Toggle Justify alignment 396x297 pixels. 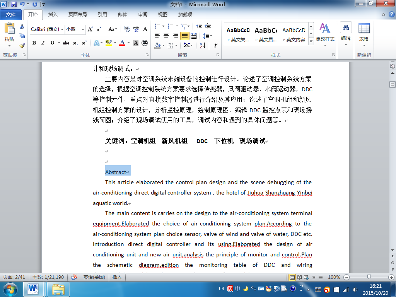[x=184, y=36]
